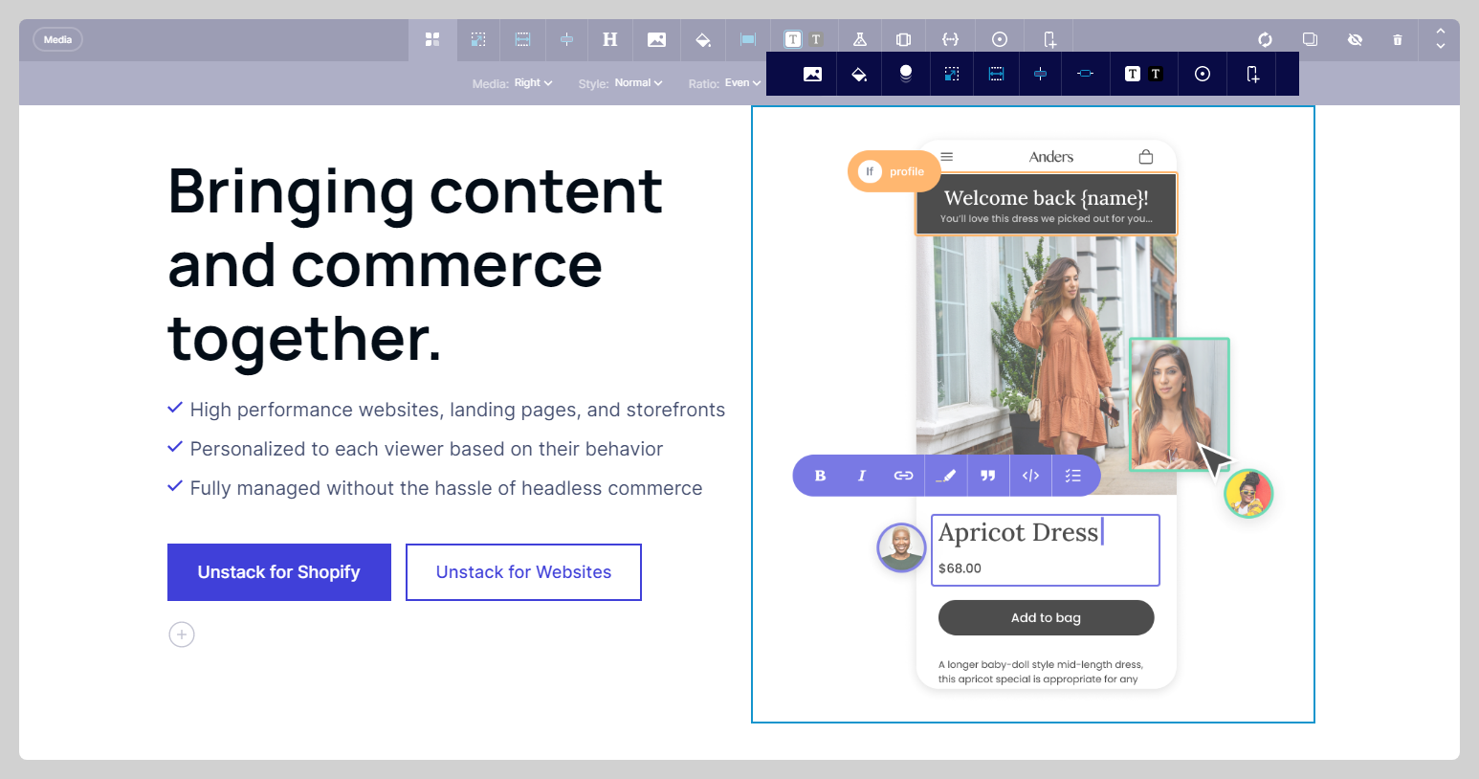Toggle section visibility with crossed-eye icon
The width and height of the screenshot is (1479, 779).
coord(1355,39)
